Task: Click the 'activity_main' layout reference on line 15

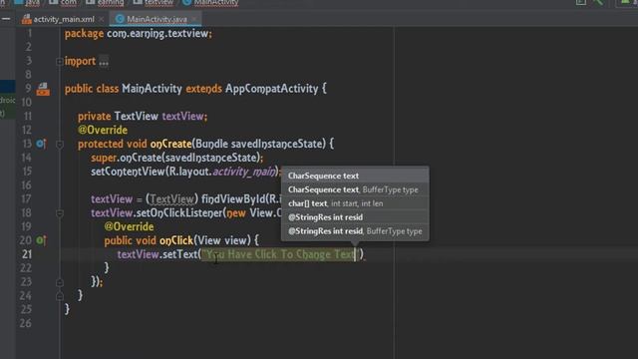Action: pos(243,172)
